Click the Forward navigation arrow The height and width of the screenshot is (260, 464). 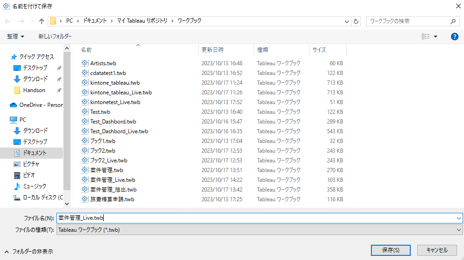point(21,21)
